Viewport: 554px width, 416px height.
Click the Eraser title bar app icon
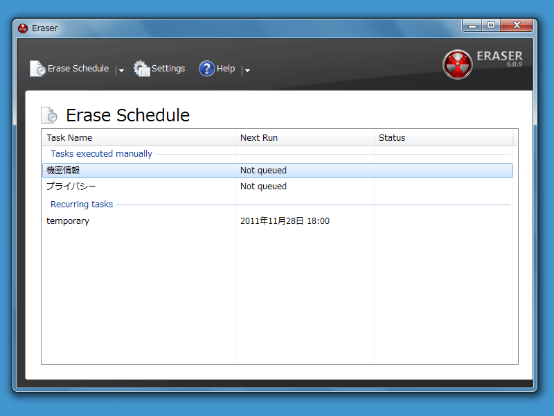pos(23,28)
